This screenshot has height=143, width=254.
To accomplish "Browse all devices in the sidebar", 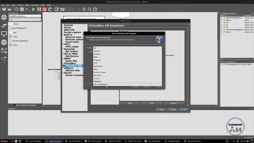I will [4, 50].
